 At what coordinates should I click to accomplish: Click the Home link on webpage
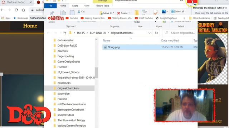coord(30,26)
